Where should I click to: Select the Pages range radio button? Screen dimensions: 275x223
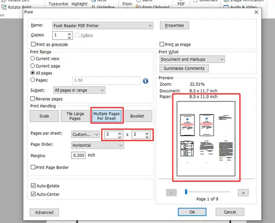(33, 80)
